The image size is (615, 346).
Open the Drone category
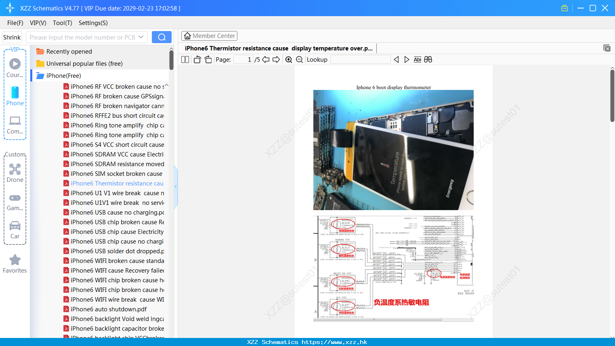15,173
